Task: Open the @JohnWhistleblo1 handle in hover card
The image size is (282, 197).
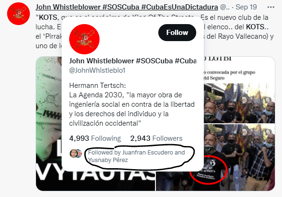Action: pyautogui.click(x=97, y=70)
